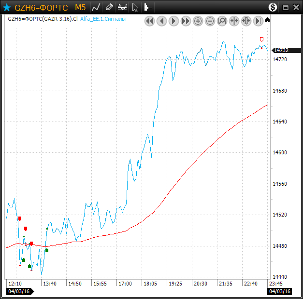Zoom out with the minus button
This screenshot has height=299, width=303.
(x=210, y=21)
